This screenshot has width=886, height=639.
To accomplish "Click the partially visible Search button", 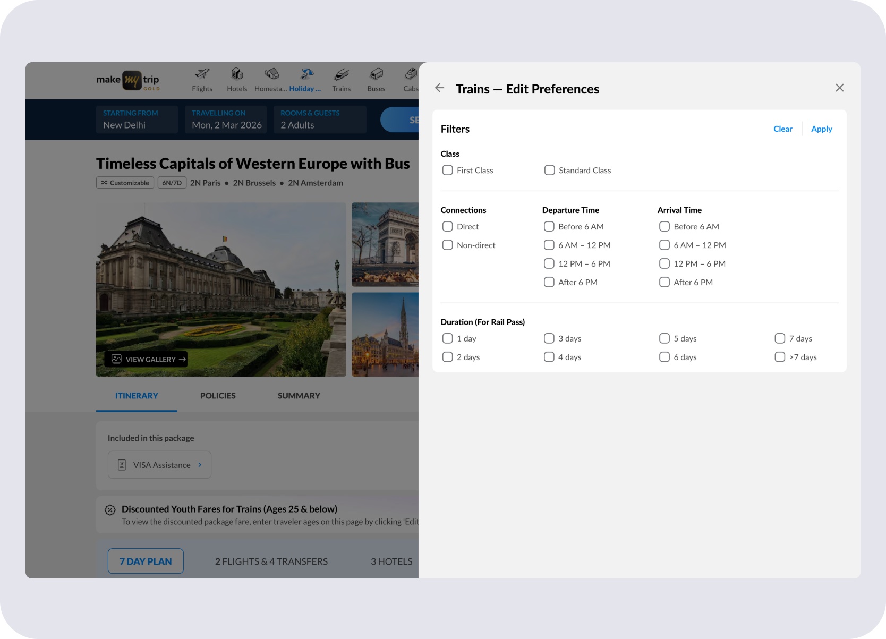I will click(399, 120).
